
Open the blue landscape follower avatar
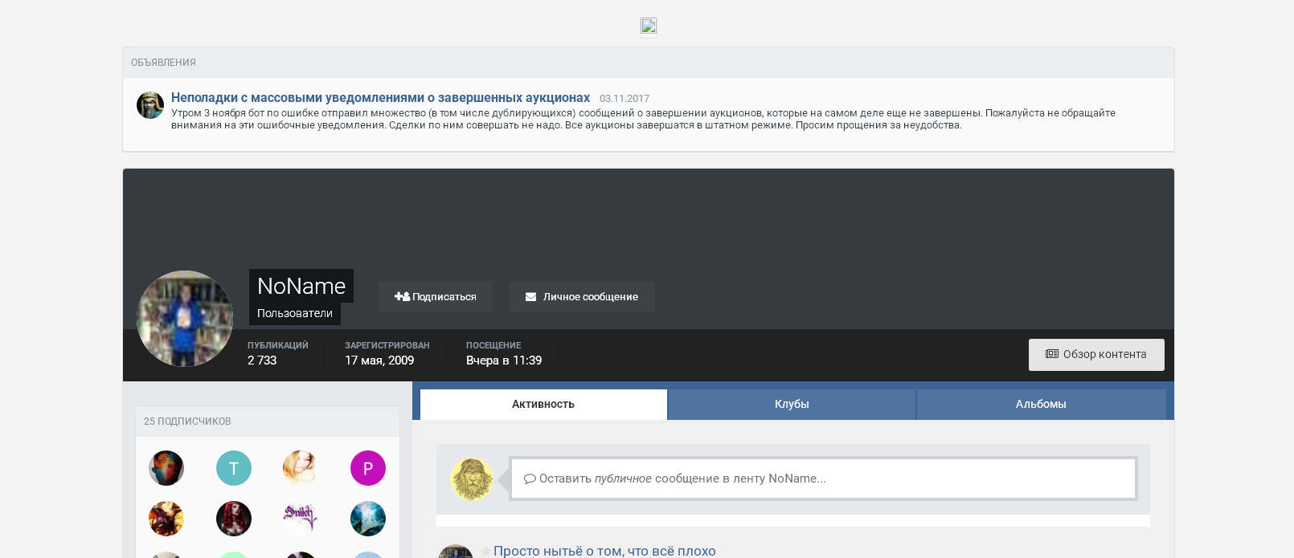[x=368, y=519]
